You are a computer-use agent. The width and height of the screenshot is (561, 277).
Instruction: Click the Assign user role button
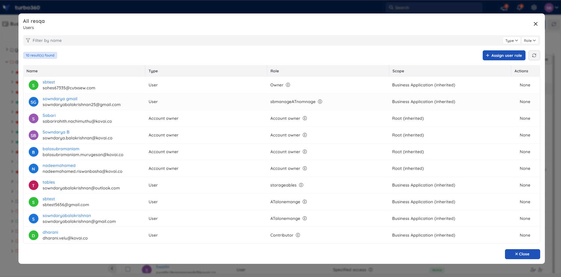(504, 55)
